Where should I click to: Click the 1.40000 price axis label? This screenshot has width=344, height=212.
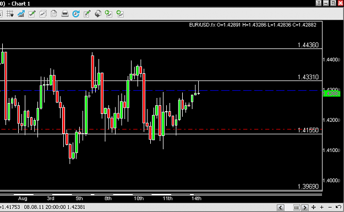(331, 181)
